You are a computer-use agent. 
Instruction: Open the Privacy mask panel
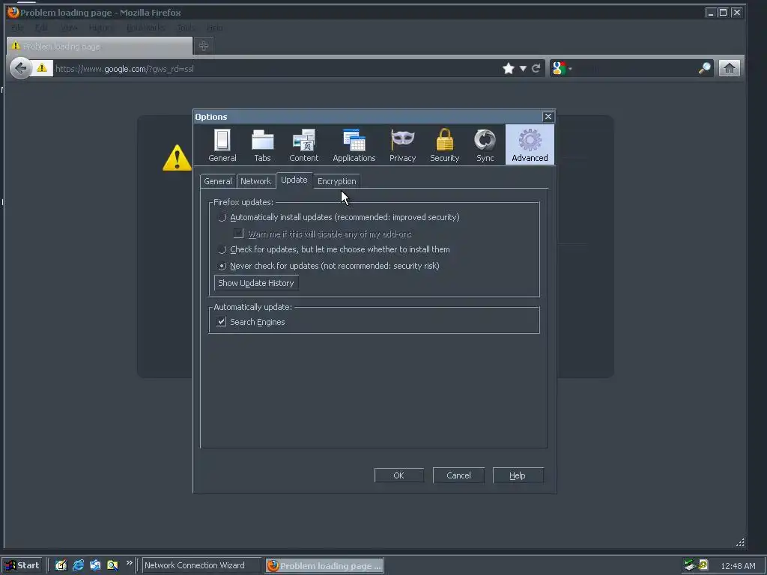point(402,144)
